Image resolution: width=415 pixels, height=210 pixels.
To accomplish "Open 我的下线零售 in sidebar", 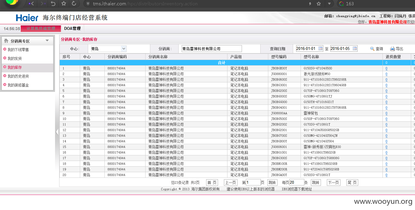I will tap(18, 50).
